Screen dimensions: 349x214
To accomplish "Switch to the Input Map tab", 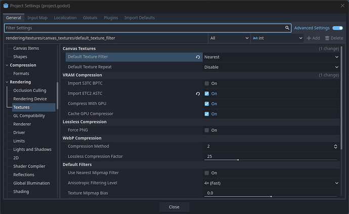I will click(x=38, y=18).
